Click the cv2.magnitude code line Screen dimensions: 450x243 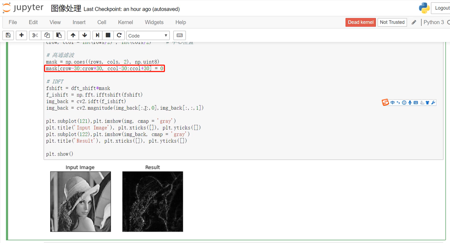pos(125,108)
